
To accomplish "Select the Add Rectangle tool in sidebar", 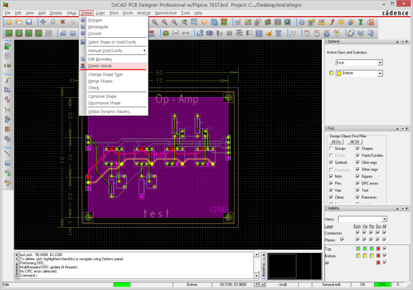I will coord(8,163).
